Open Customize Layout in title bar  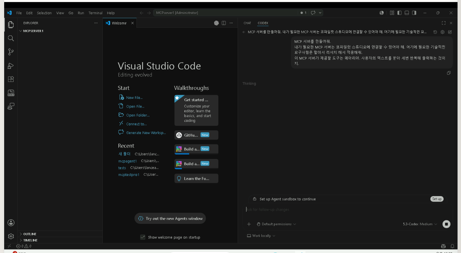[392, 13]
